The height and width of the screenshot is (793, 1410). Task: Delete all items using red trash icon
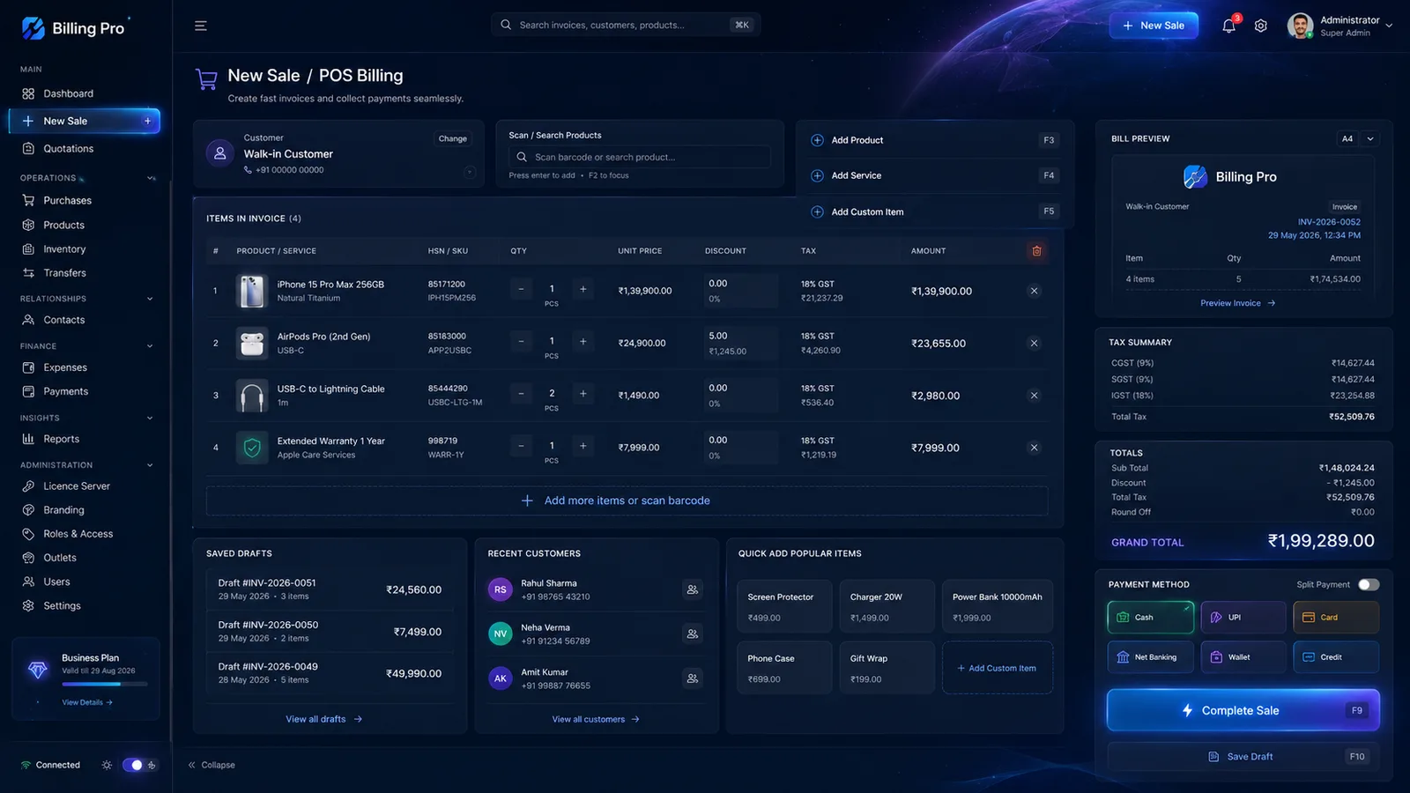click(x=1036, y=251)
